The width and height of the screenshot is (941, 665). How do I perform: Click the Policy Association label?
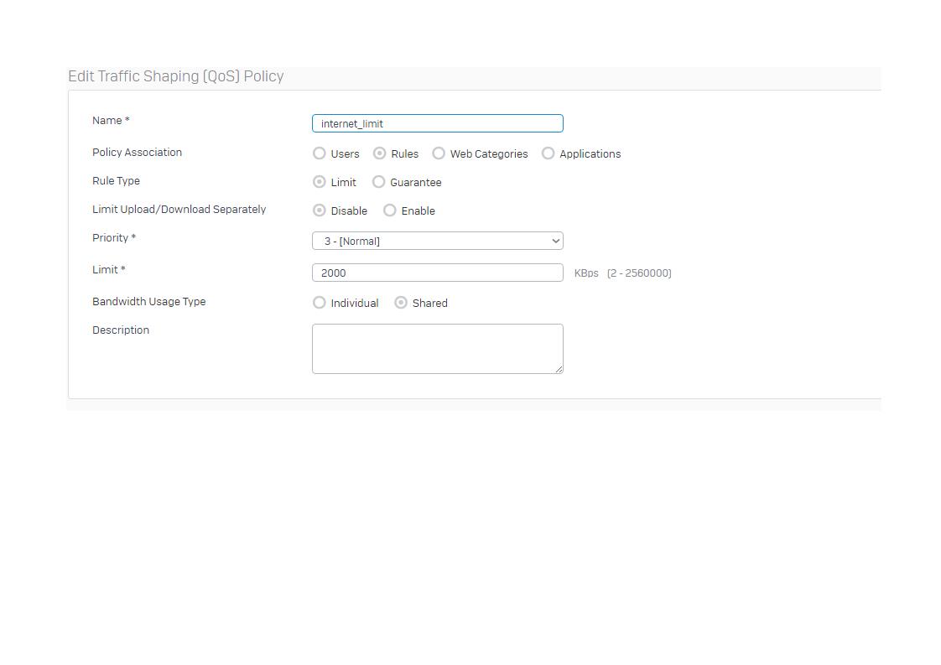pyautogui.click(x=137, y=153)
